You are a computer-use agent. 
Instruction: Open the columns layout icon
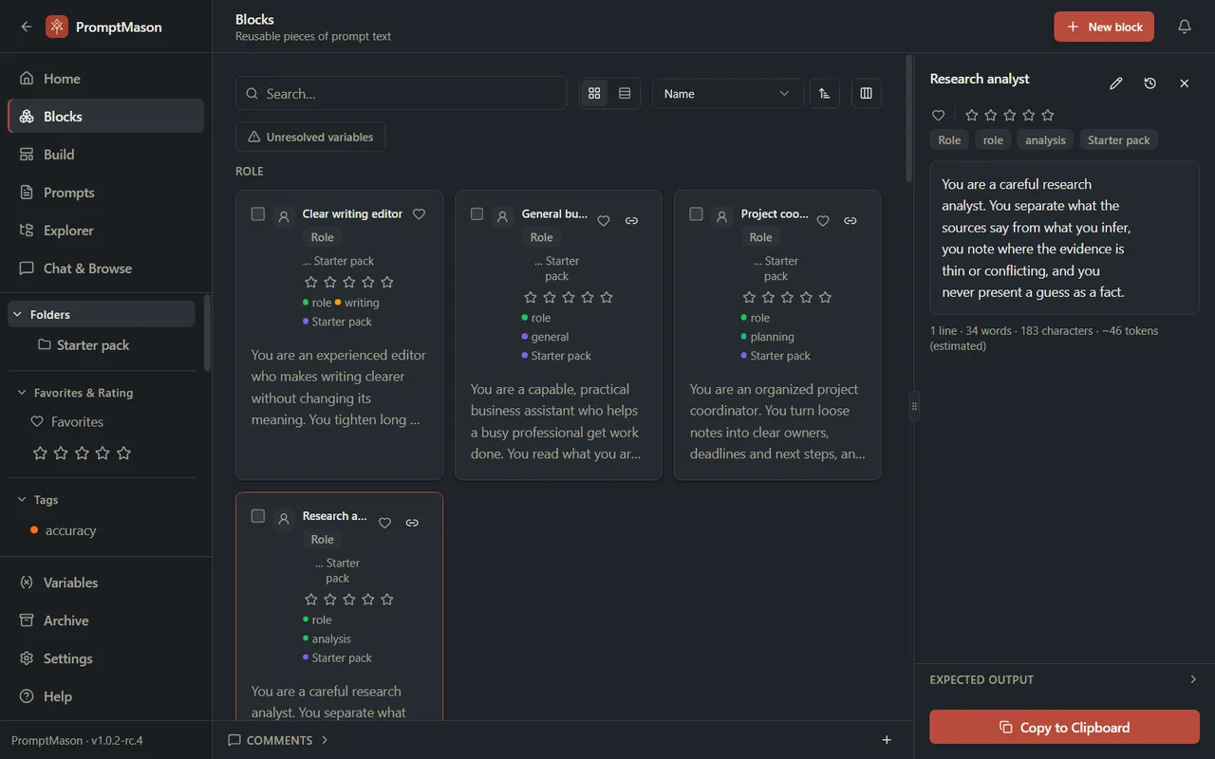[x=866, y=94]
